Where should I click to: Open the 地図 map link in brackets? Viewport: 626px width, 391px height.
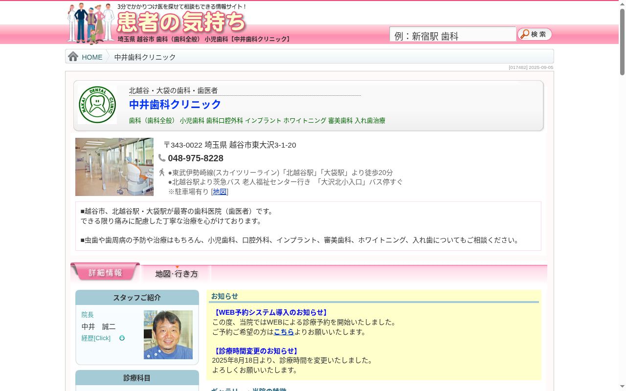[x=220, y=192]
